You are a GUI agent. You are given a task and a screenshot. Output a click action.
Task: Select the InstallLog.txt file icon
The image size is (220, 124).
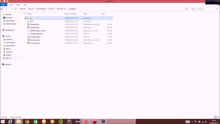point(28,37)
